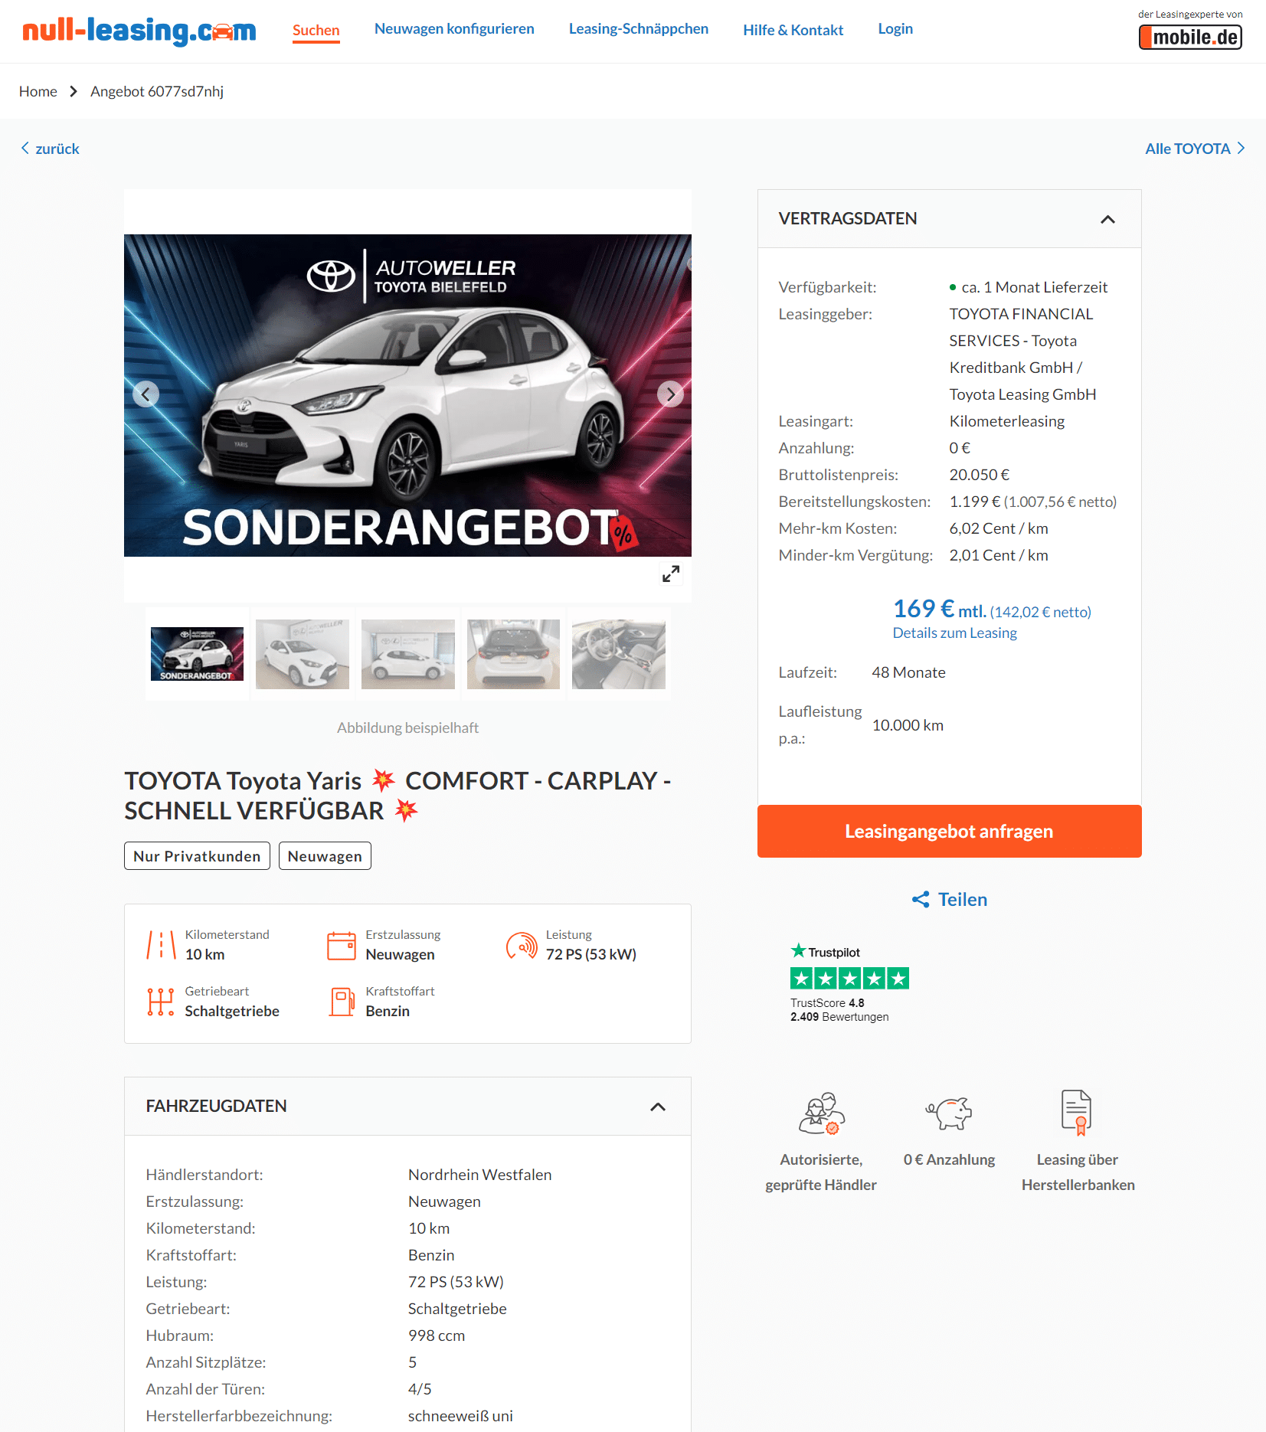Select the rear view car thumbnail
The height and width of the screenshot is (1432, 1266).
click(513, 654)
